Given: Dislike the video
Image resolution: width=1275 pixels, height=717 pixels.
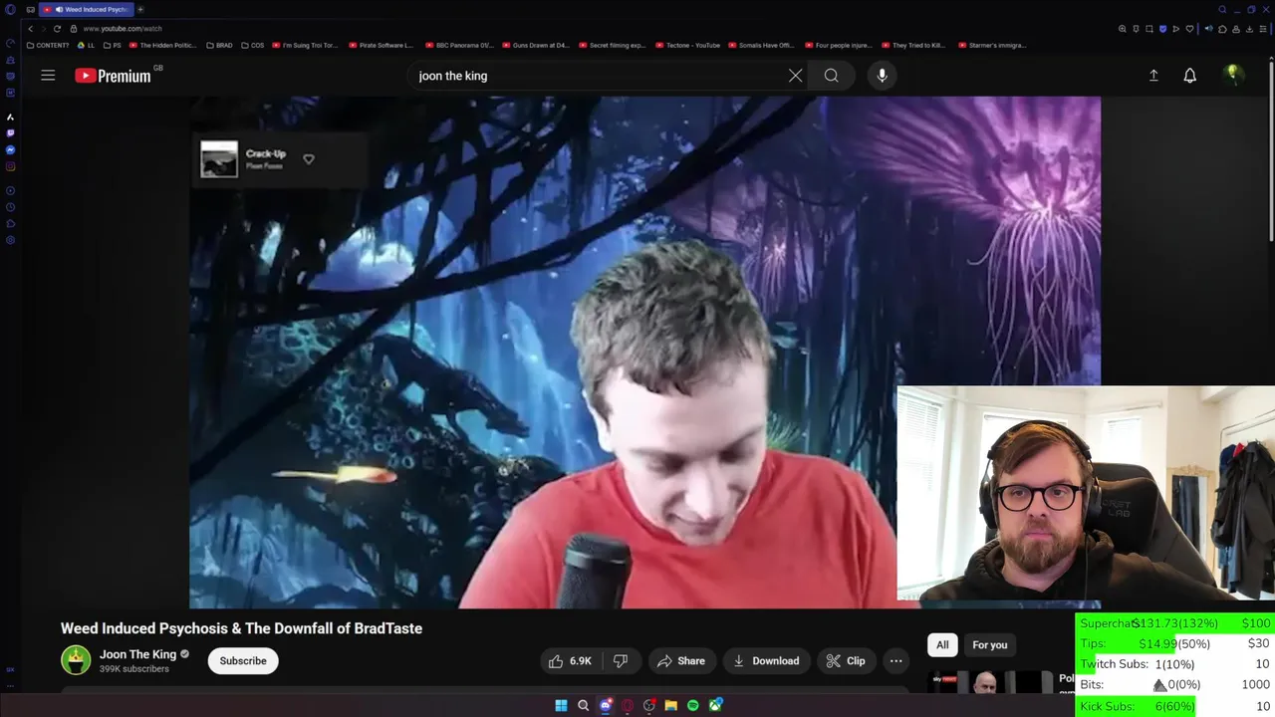Looking at the screenshot, I should (620, 661).
